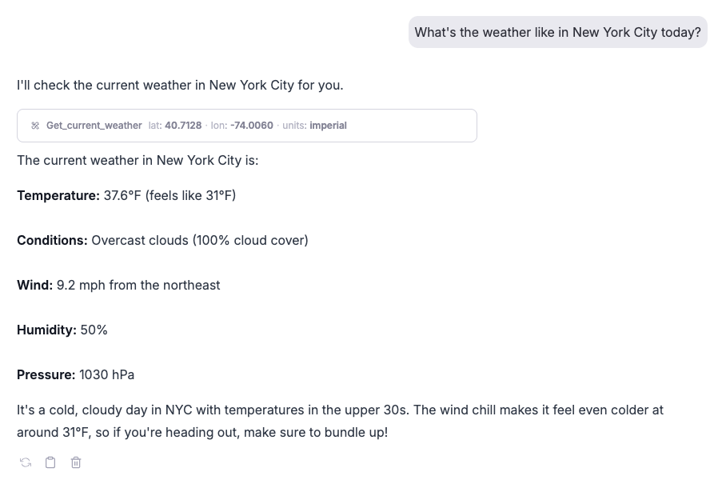Click the 9.2 mph from the northeast text

point(138,285)
